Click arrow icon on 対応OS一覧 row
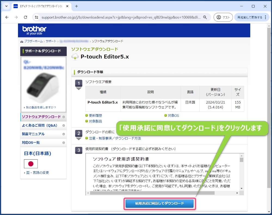 tap(64, 143)
